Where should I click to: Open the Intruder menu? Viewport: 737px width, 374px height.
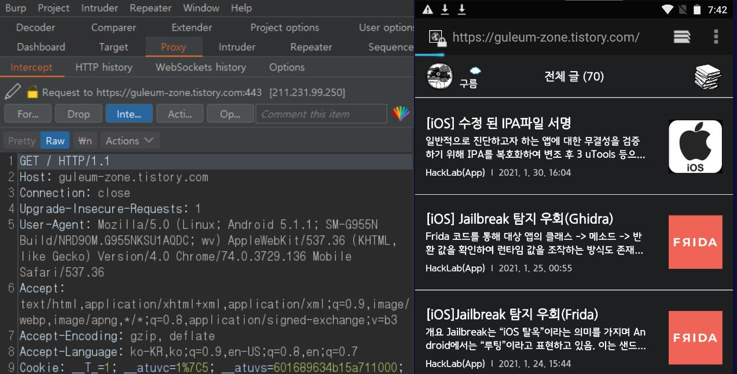[99, 8]
